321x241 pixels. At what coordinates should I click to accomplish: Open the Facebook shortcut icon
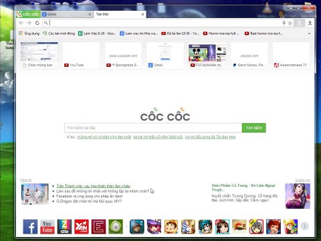[x=30, y=227]
